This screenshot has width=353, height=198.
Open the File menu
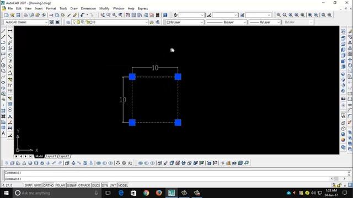tap(10, 9)
